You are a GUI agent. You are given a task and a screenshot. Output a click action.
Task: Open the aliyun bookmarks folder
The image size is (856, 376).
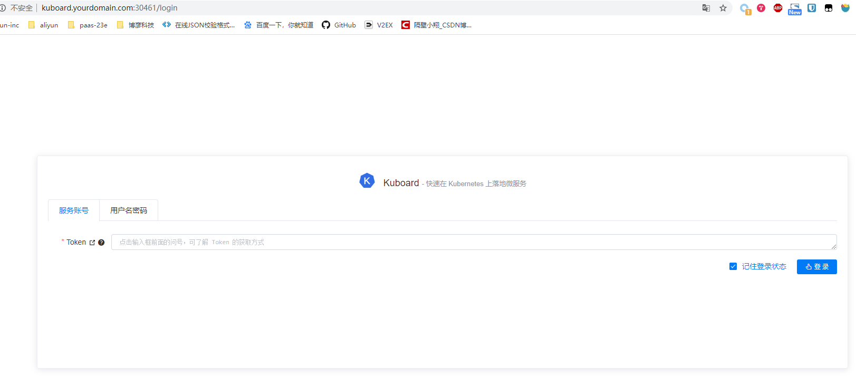click(x=43, y=25)
